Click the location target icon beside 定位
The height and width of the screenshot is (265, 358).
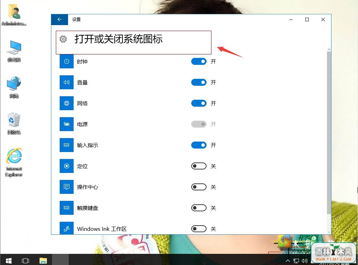click(x=66, y=166)
